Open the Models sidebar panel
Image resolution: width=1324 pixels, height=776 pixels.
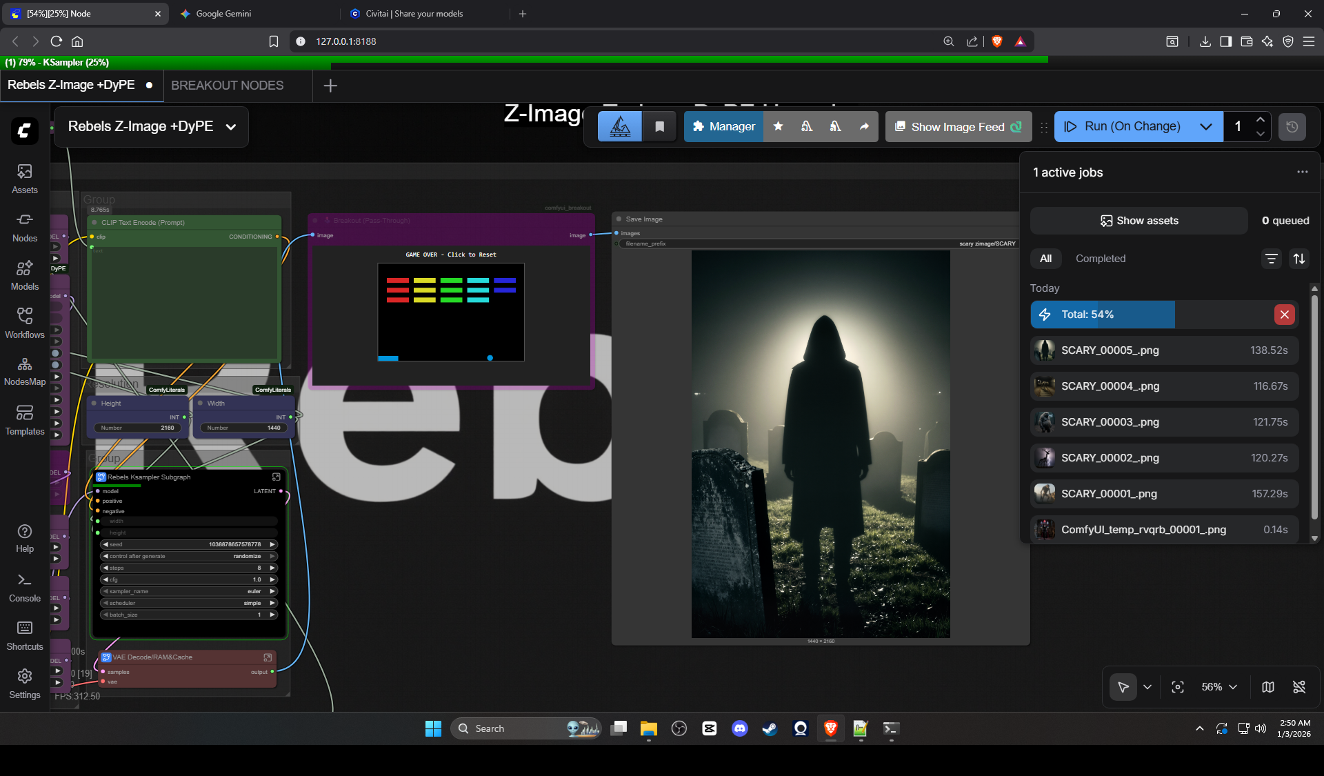(x=25, y=275)
